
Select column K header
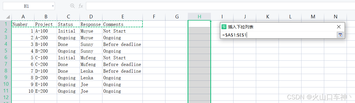tap(267, 17)
